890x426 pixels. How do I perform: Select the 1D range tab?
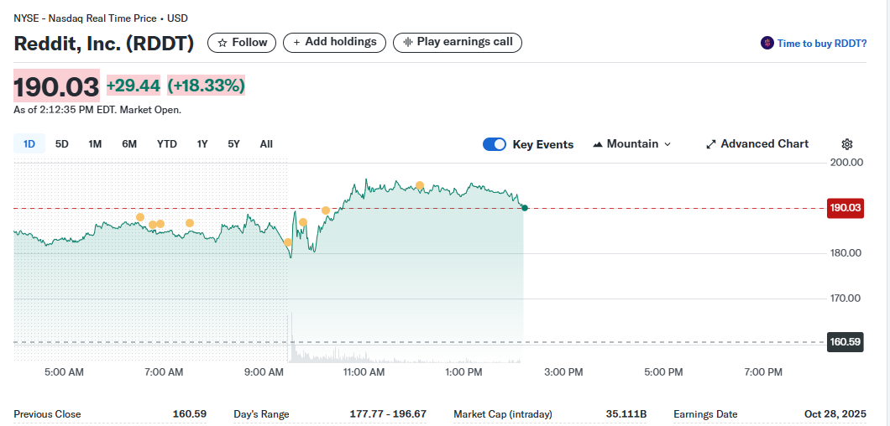(29, 144)
